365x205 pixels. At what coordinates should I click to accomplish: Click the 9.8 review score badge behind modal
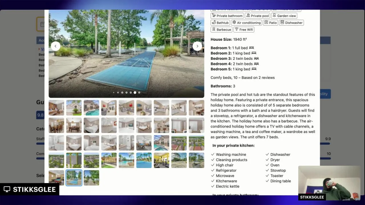click(40, 115)
